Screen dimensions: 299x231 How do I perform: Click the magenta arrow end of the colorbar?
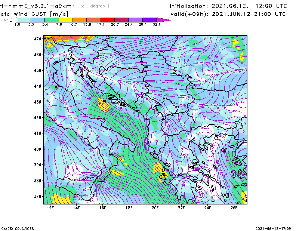click(x=163, y=20)
